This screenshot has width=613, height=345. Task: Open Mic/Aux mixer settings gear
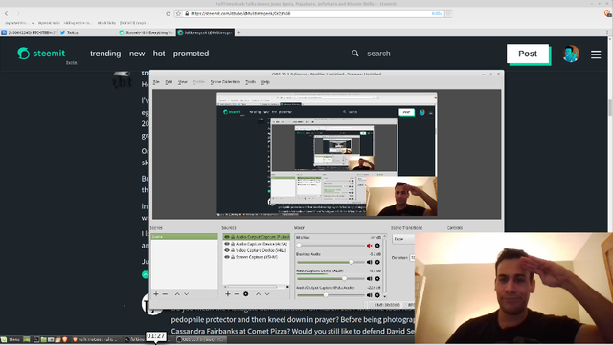pos(377,246)
